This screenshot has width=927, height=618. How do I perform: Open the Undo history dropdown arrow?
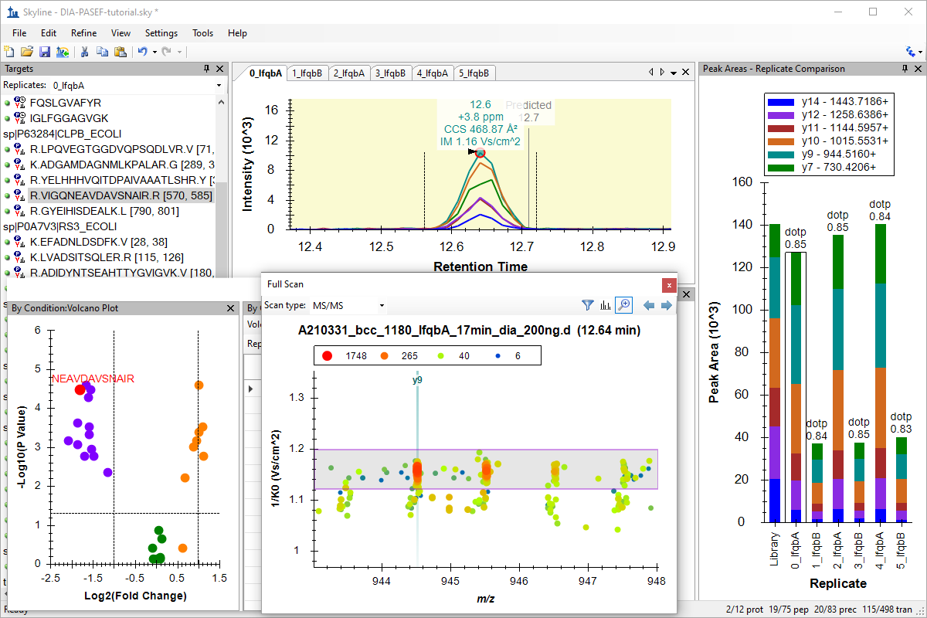pos(154,52)
